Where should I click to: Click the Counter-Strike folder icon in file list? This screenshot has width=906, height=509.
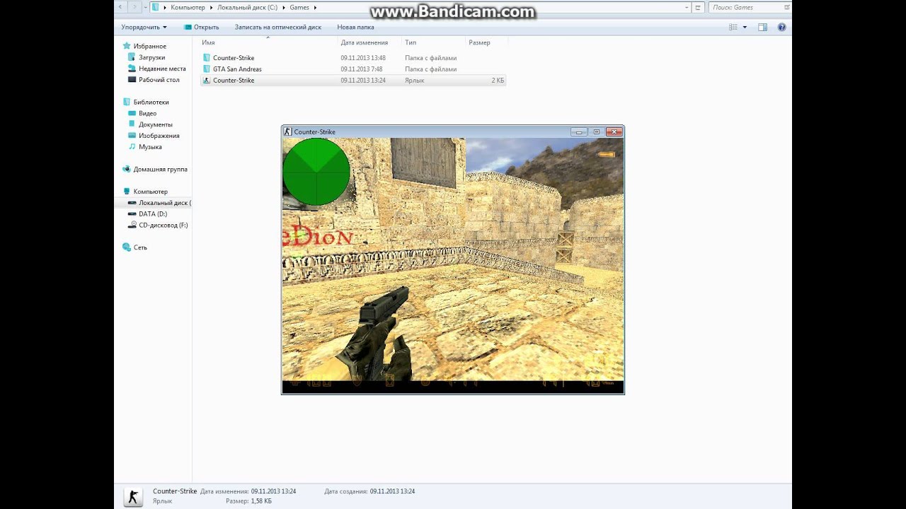(x=207, y=58)
